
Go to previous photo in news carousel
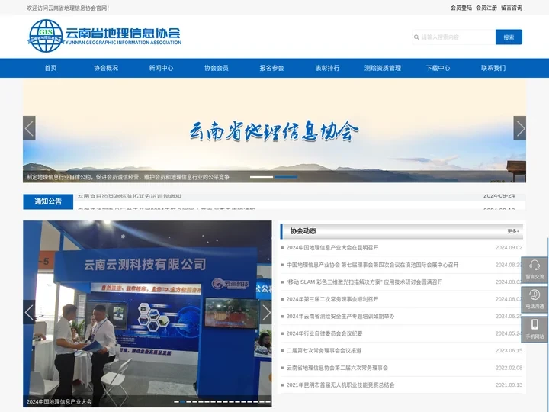[29, 312]
